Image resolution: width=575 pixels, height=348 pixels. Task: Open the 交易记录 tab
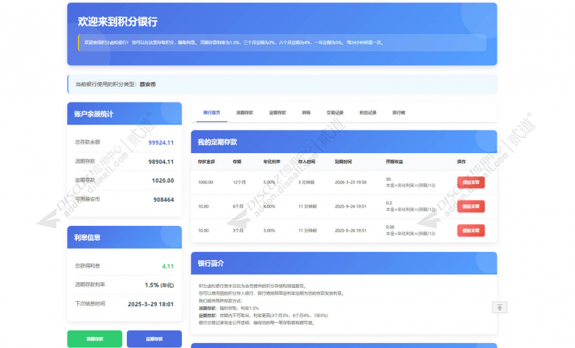pos(335,113)
